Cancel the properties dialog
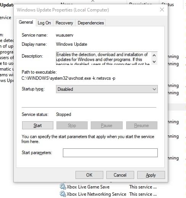 pos(120,175)
